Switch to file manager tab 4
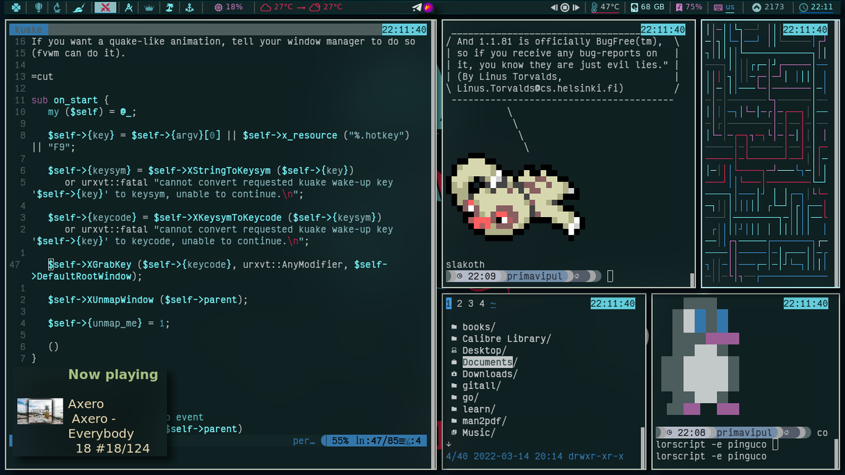 [x=482, y=303]
